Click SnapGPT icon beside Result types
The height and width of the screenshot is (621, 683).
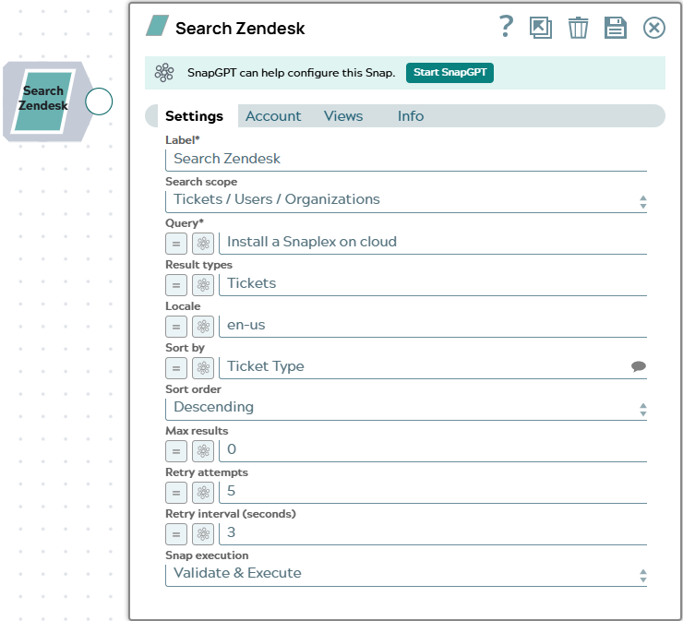point(203,285)
